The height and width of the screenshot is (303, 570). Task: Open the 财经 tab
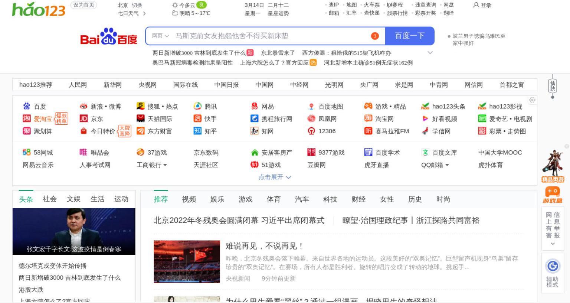click(x=358, y=199)
